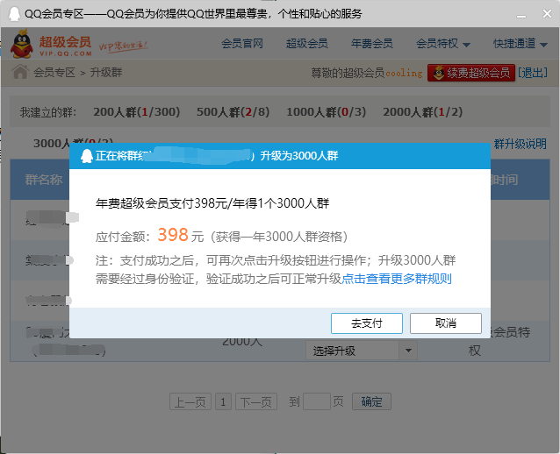The height and width of the screenshot is (454, 560).
Task: Click the 确定 page jump button
Action: 371,402
